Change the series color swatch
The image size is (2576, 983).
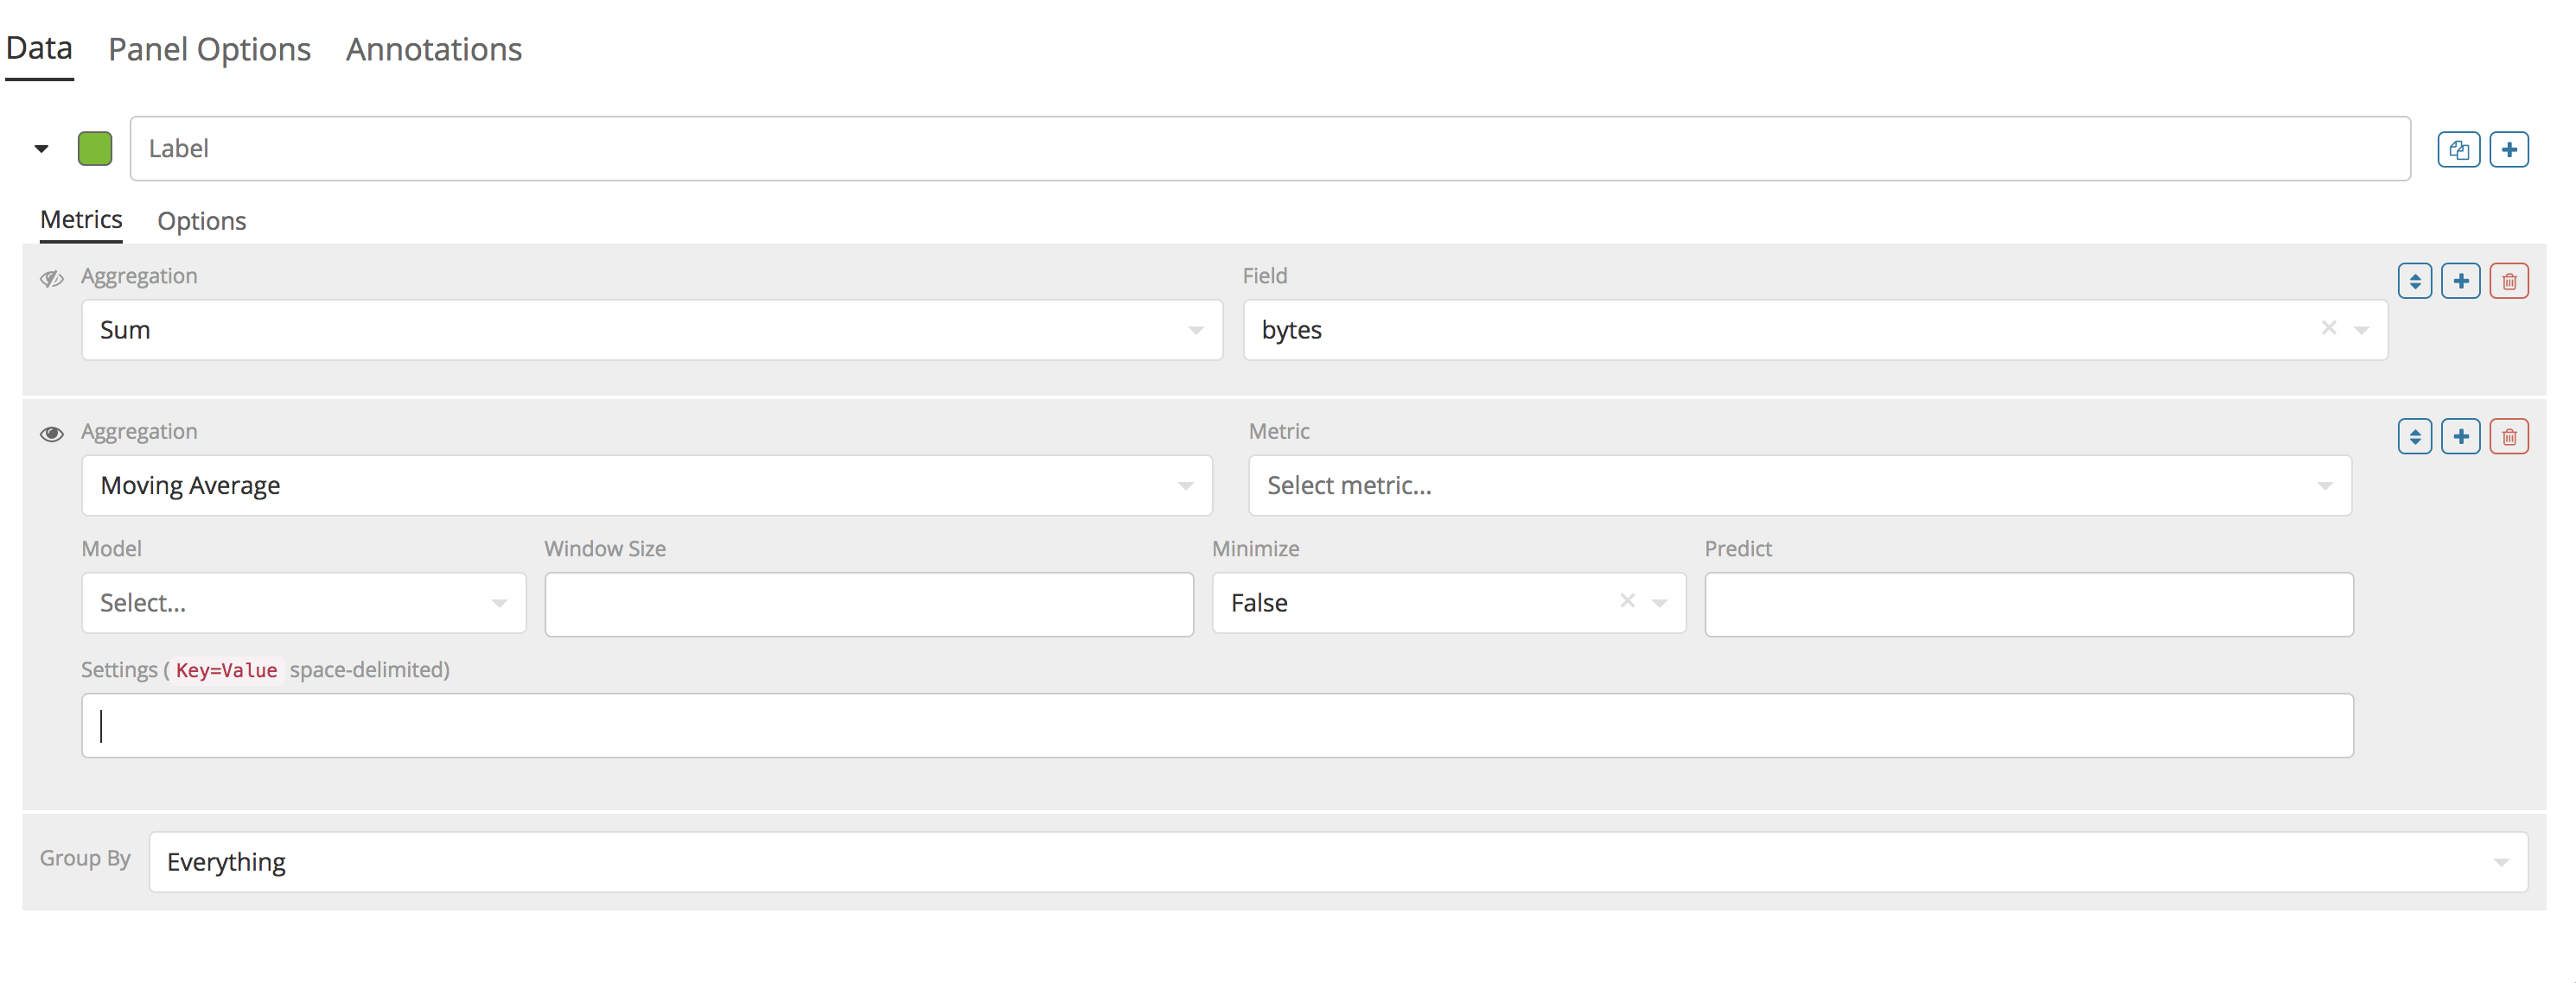(95, 148)
